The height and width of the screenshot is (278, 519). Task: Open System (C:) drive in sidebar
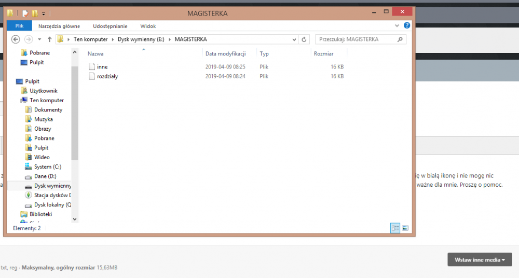tap(47, 167)
